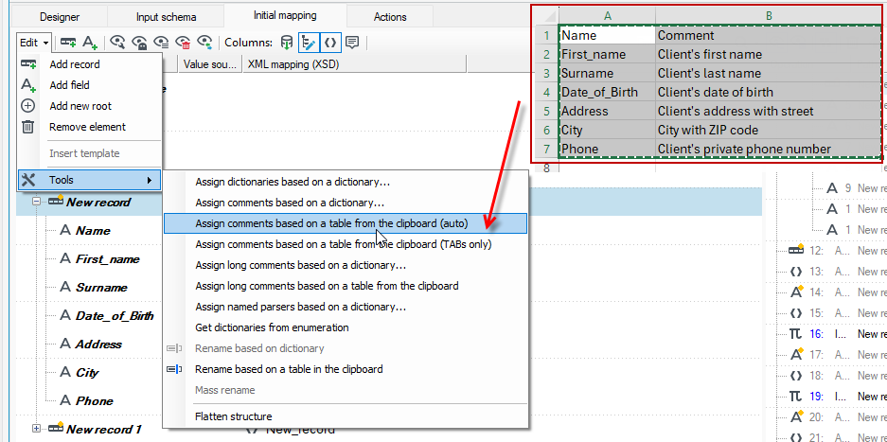This screenshot has height=442, width=887.
Task: Select the New record tree item
Action: point(98,202)
